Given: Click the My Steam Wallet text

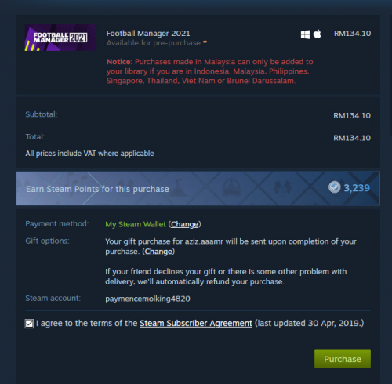Looking at the screenshot, I should (136, 224).
